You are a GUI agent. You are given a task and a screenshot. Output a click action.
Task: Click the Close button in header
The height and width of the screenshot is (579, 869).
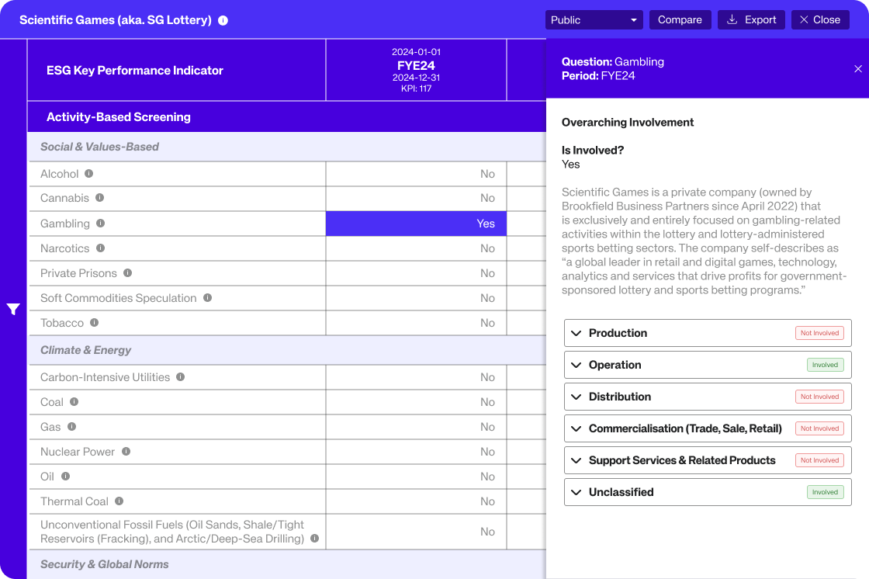[x=820, y=20]
